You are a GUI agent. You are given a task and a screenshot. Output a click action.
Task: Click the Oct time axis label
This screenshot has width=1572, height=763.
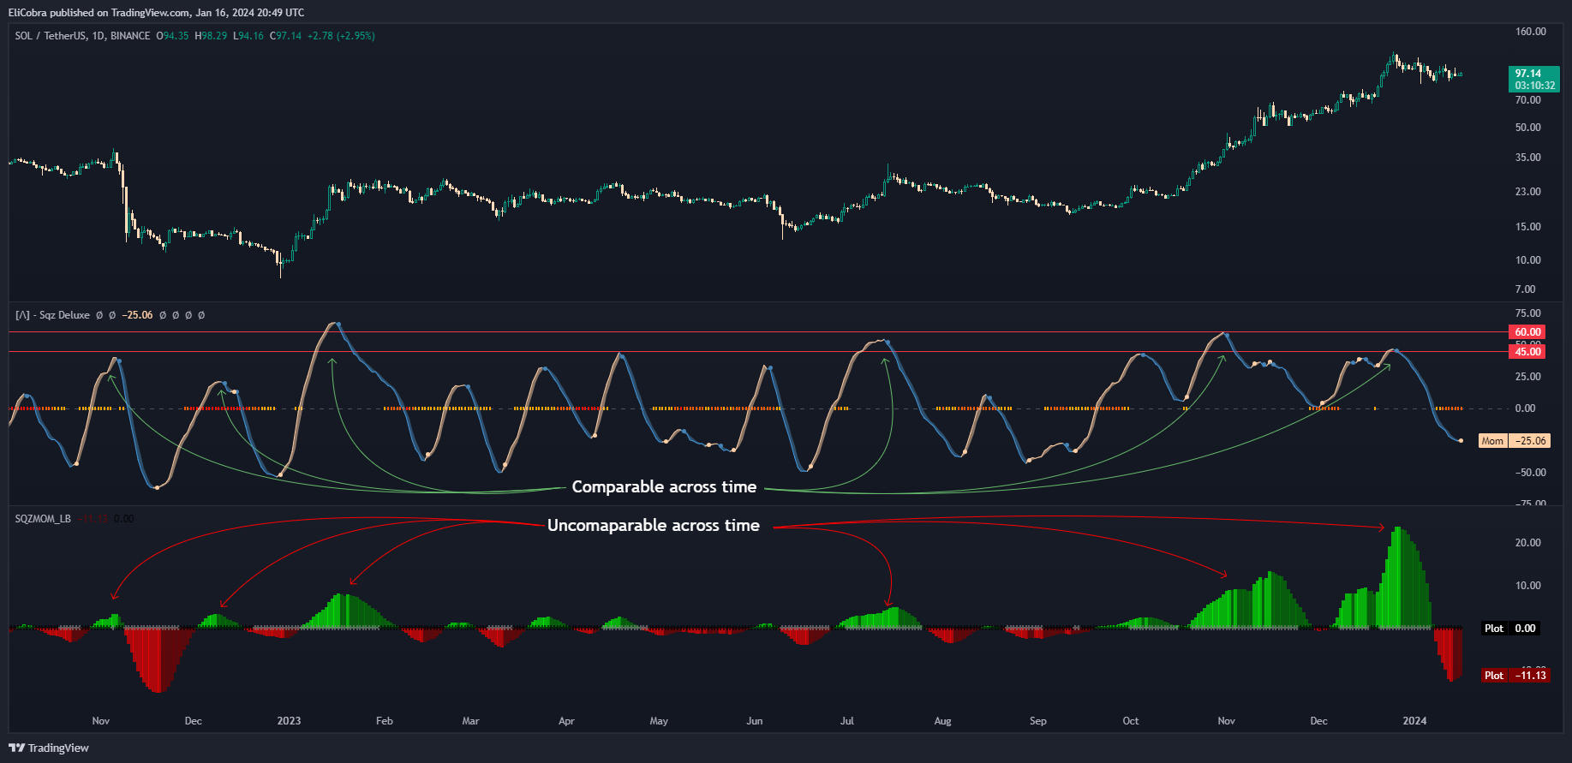tap(1131, 721)
